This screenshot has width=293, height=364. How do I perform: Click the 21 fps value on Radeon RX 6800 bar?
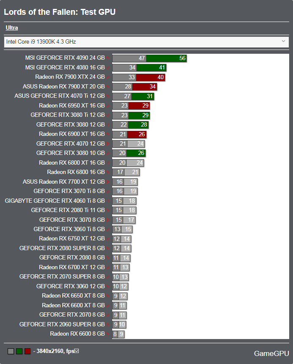pos(135,173)
